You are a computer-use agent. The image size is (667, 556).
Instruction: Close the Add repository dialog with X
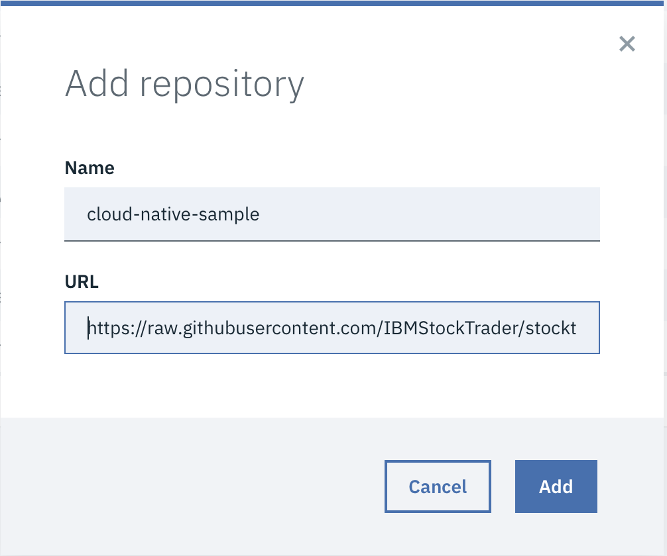[x=627, y=44]
